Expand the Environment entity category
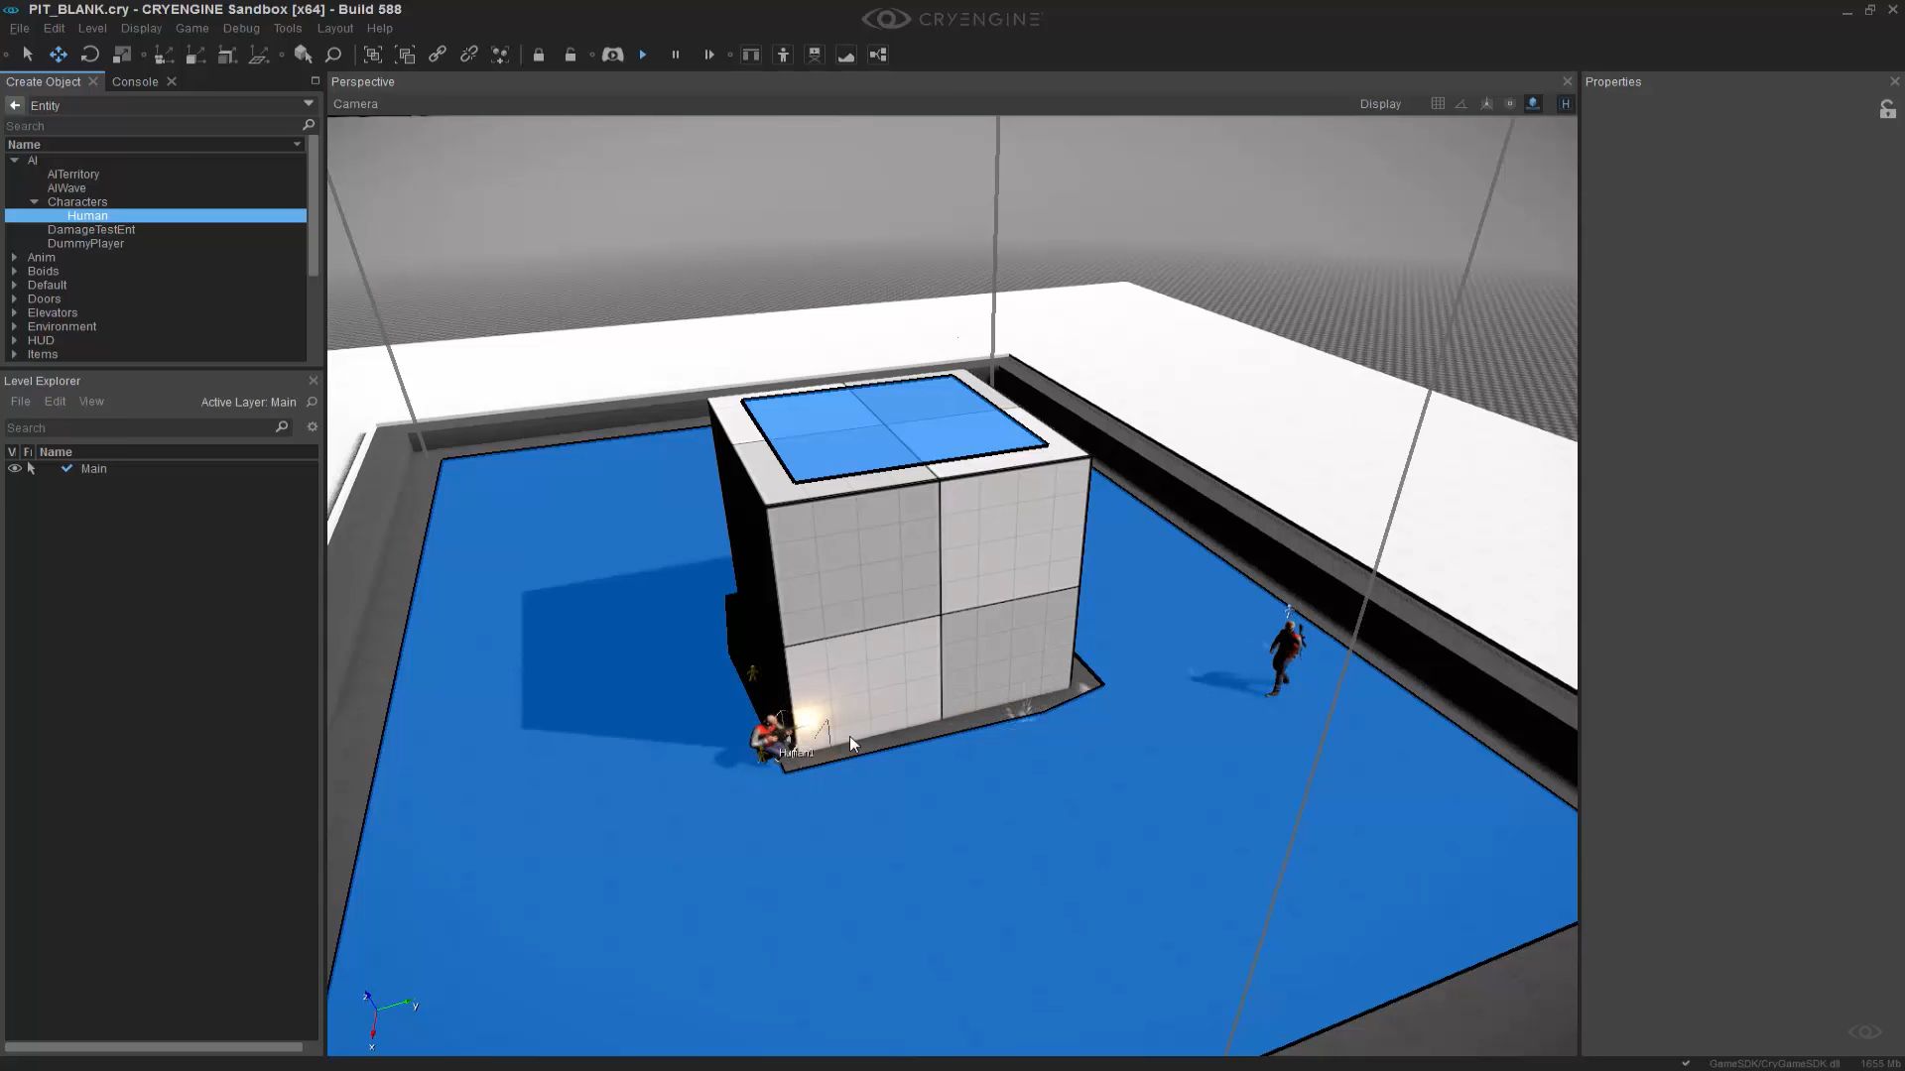 click(15, 326)
